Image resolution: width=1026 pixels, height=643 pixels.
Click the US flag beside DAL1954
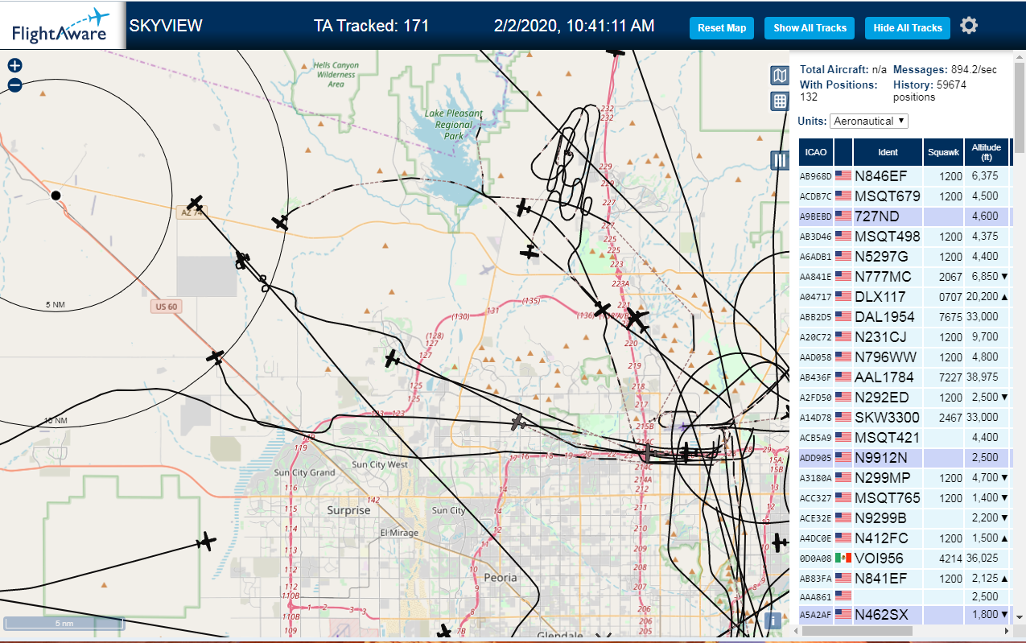click(843, 316)
